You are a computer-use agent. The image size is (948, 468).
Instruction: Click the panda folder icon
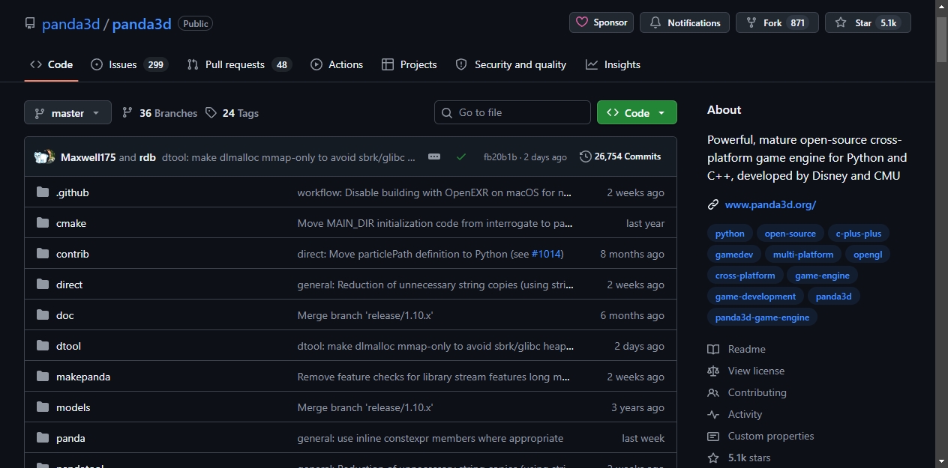(43, 438)
